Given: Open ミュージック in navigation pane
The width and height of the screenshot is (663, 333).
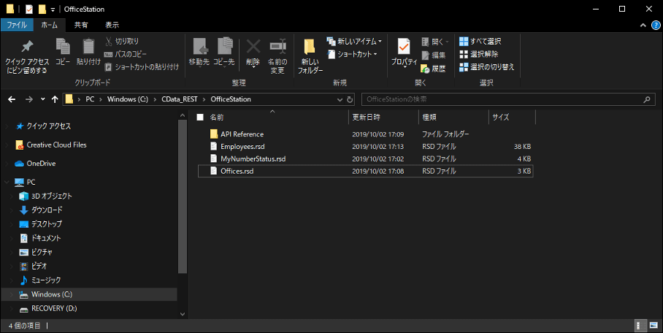Looking at the screenshot, I should pyautogui.click(x=46, y=280).
